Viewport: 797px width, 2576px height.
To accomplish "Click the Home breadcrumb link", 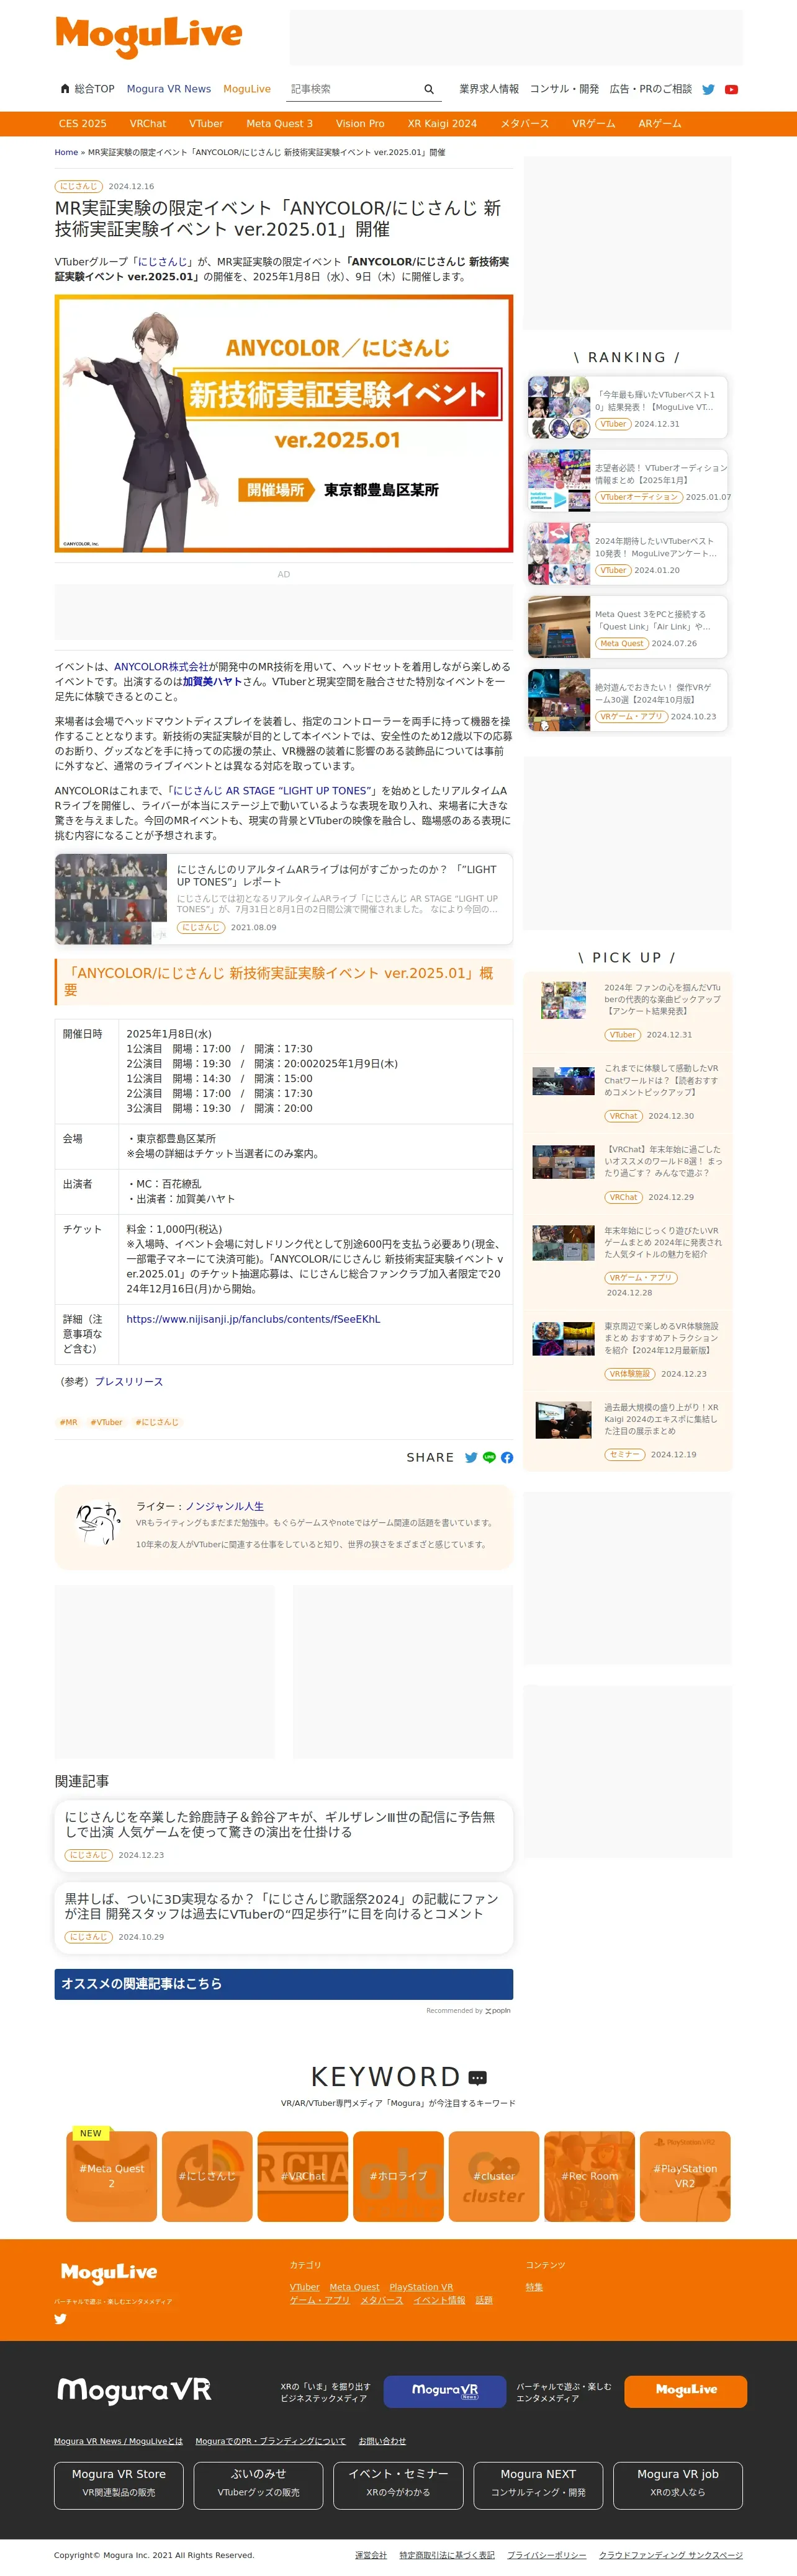I will tap(66, 153).
